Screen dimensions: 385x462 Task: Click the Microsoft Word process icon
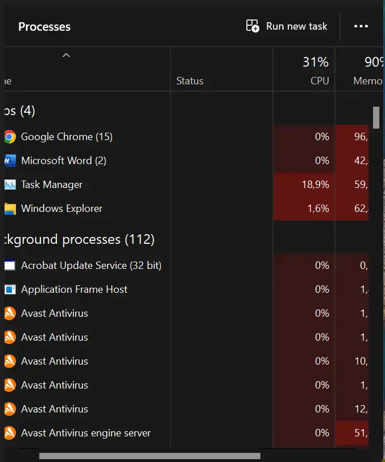[9, 161]
